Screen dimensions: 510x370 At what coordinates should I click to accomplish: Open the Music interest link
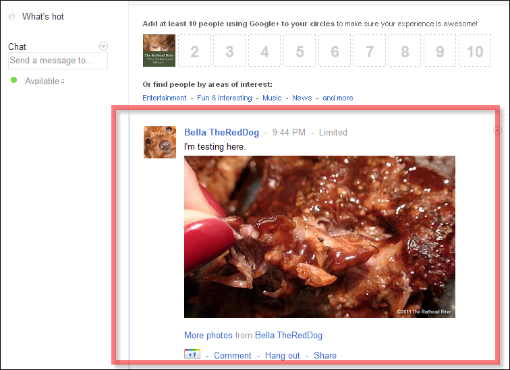(272, 98)
